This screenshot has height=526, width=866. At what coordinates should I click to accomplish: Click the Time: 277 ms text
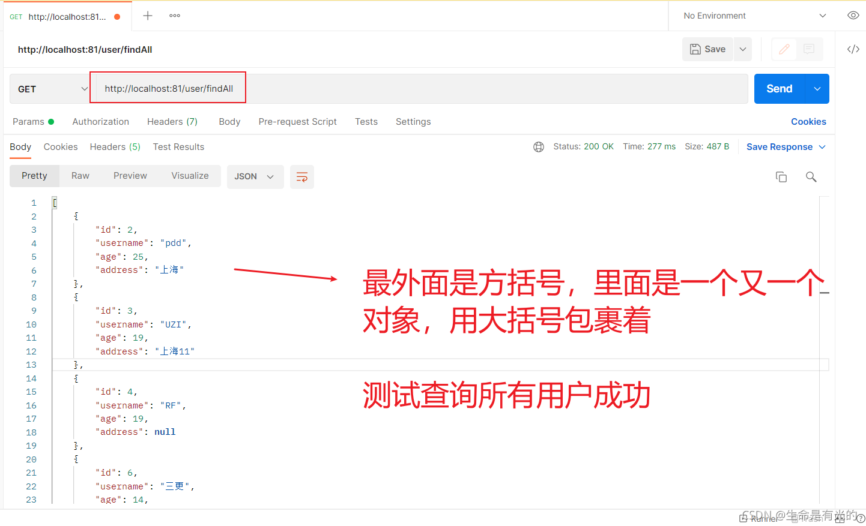[649, 147]
